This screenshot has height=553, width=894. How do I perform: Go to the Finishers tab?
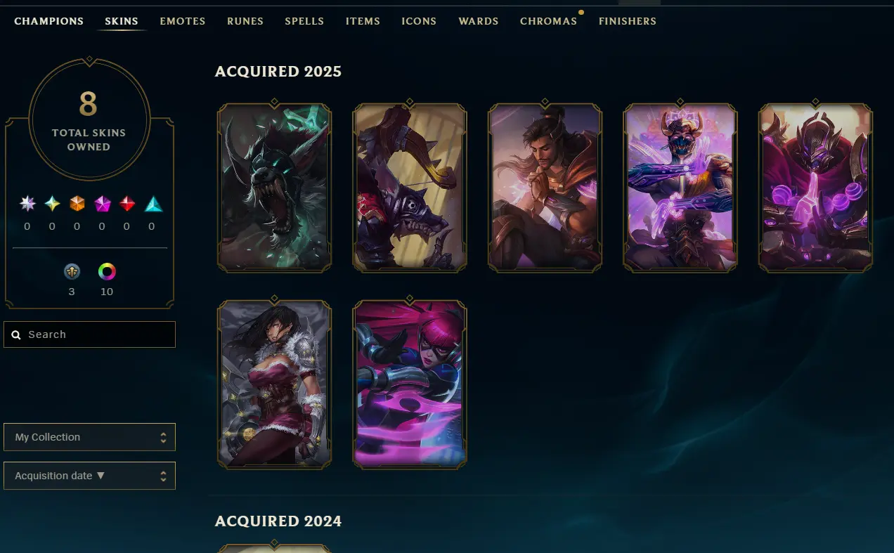tap(628, 21)
